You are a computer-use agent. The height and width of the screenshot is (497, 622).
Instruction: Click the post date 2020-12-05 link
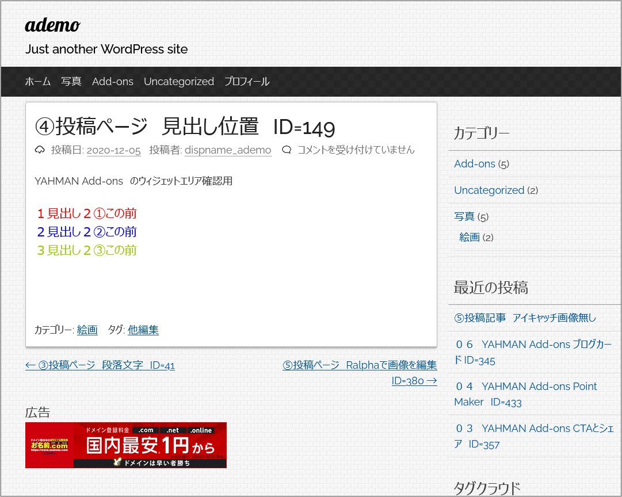pyautogui.click(x=113, y=150)
